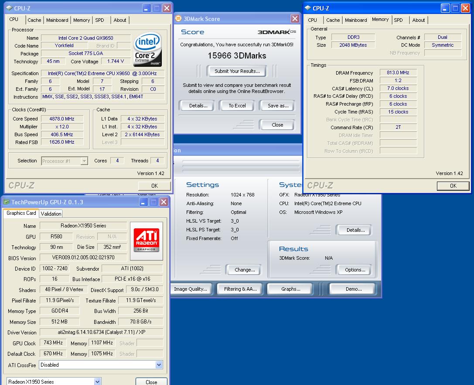Open the Processor #1 selection dropdown
The height and width of the screenshot is (385, 474).
pos(84,161)
